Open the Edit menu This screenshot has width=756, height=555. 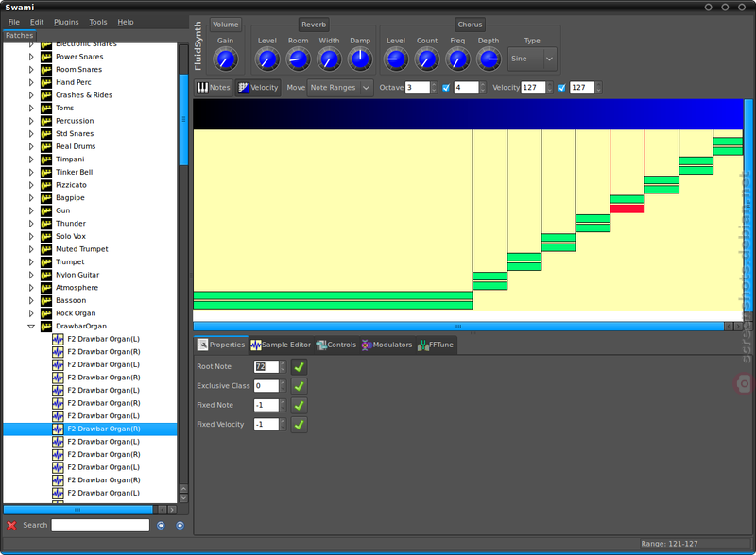[37, 22]
